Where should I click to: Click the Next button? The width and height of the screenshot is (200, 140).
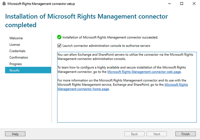pos(157,134)
